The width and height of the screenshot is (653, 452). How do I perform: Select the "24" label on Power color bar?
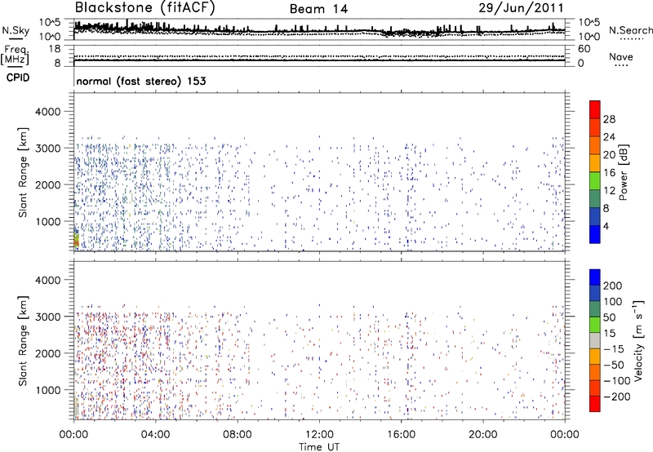coord(609,137)
